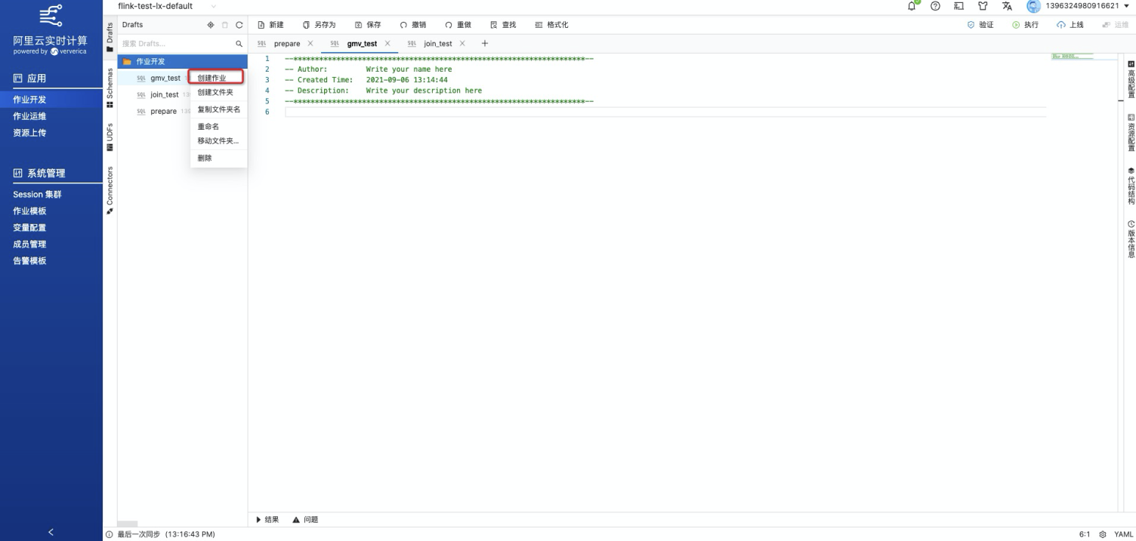
Task: Click 重做 redo in toolbar
Action: point(458,25)
